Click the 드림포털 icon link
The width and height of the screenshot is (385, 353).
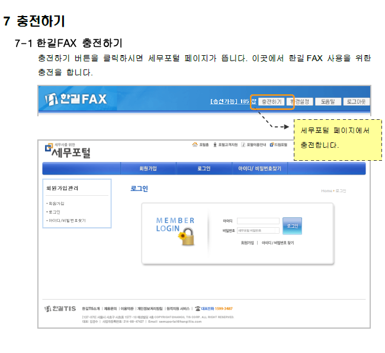pyautogui.click(x=279, y=144)
